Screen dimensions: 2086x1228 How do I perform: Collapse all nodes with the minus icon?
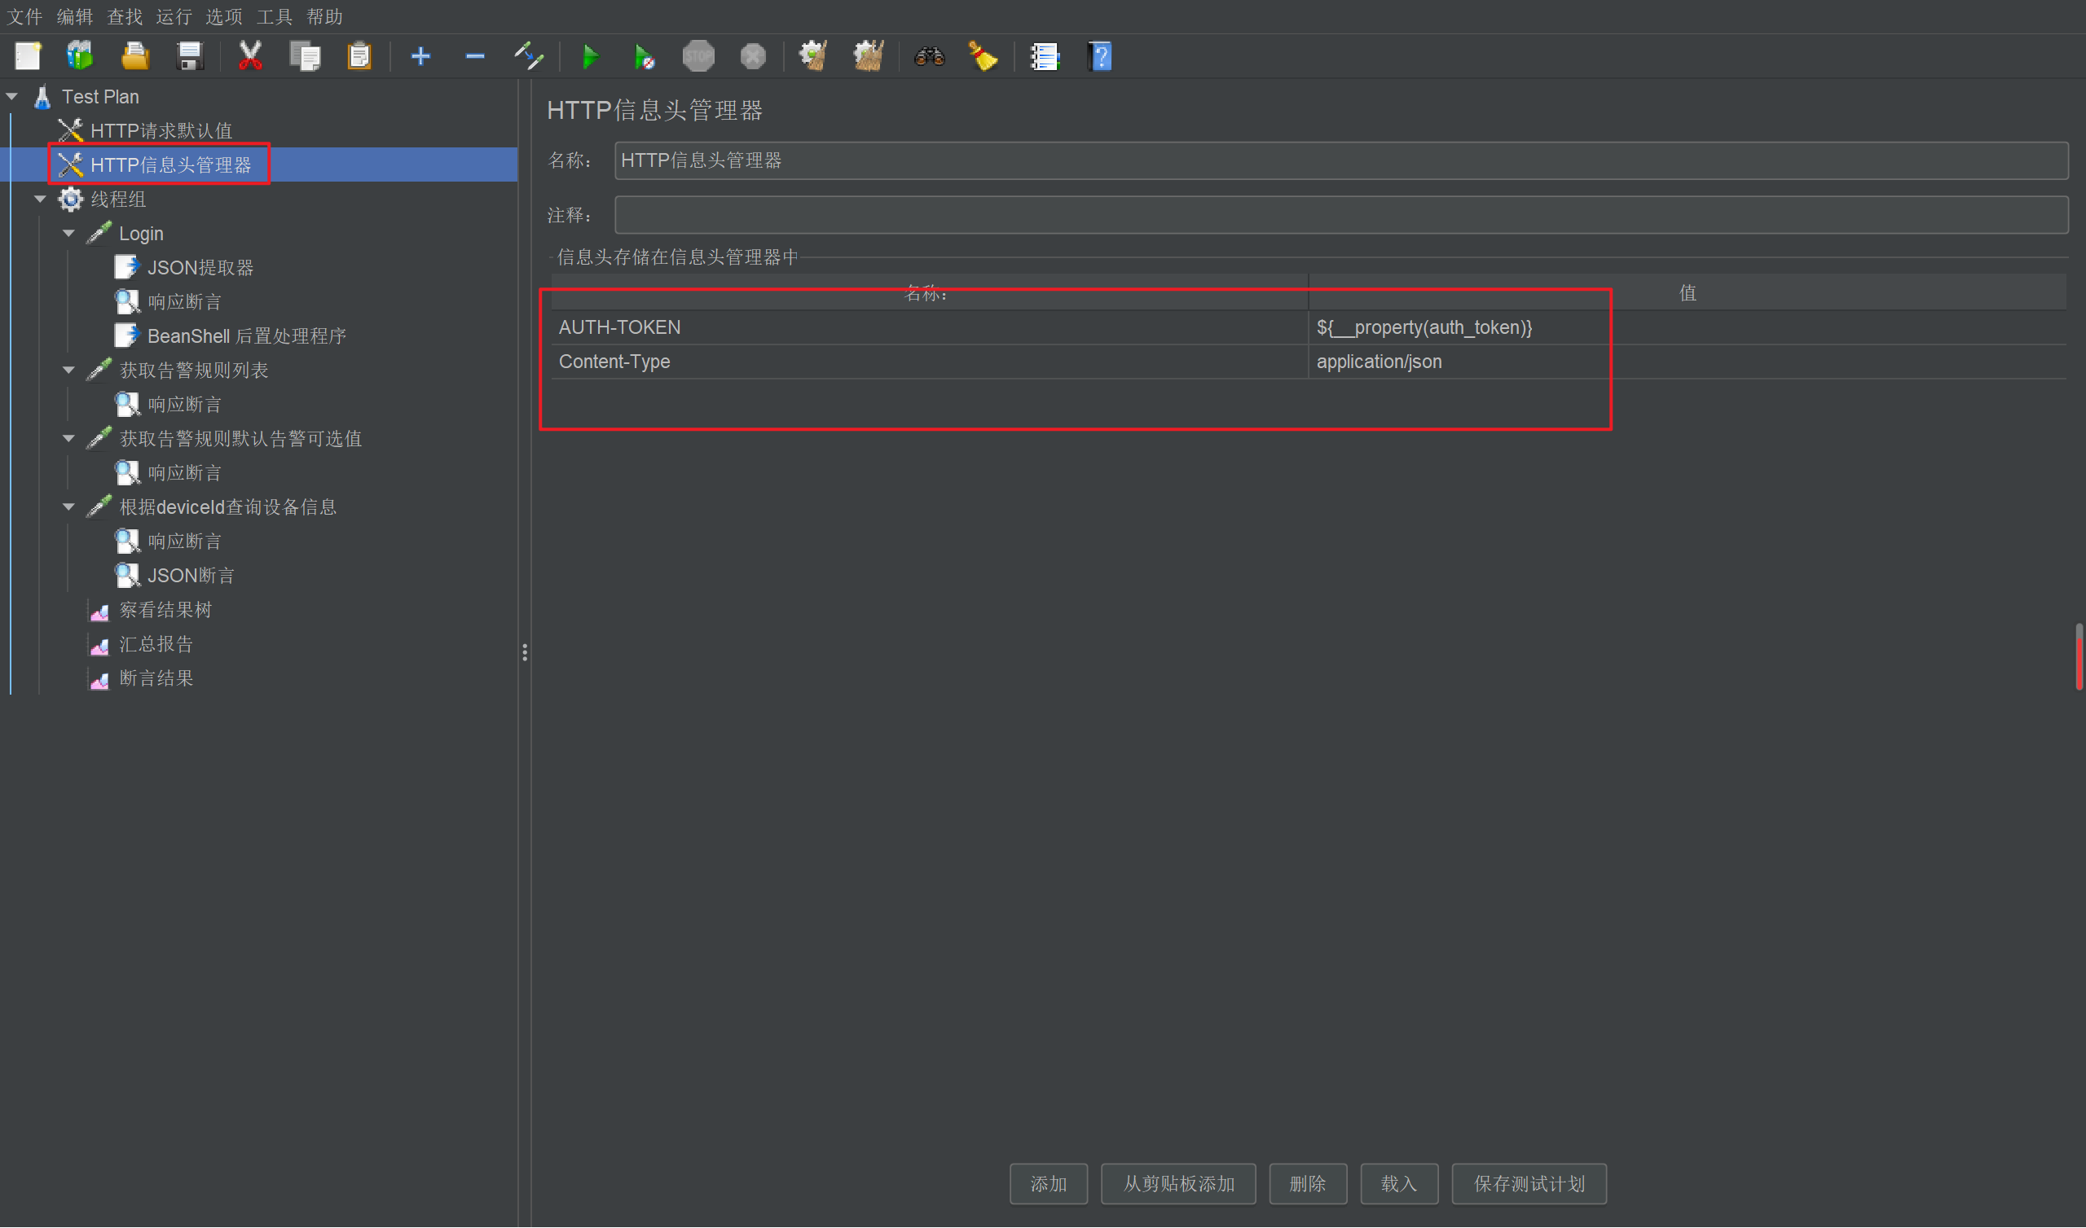point(475,56)
